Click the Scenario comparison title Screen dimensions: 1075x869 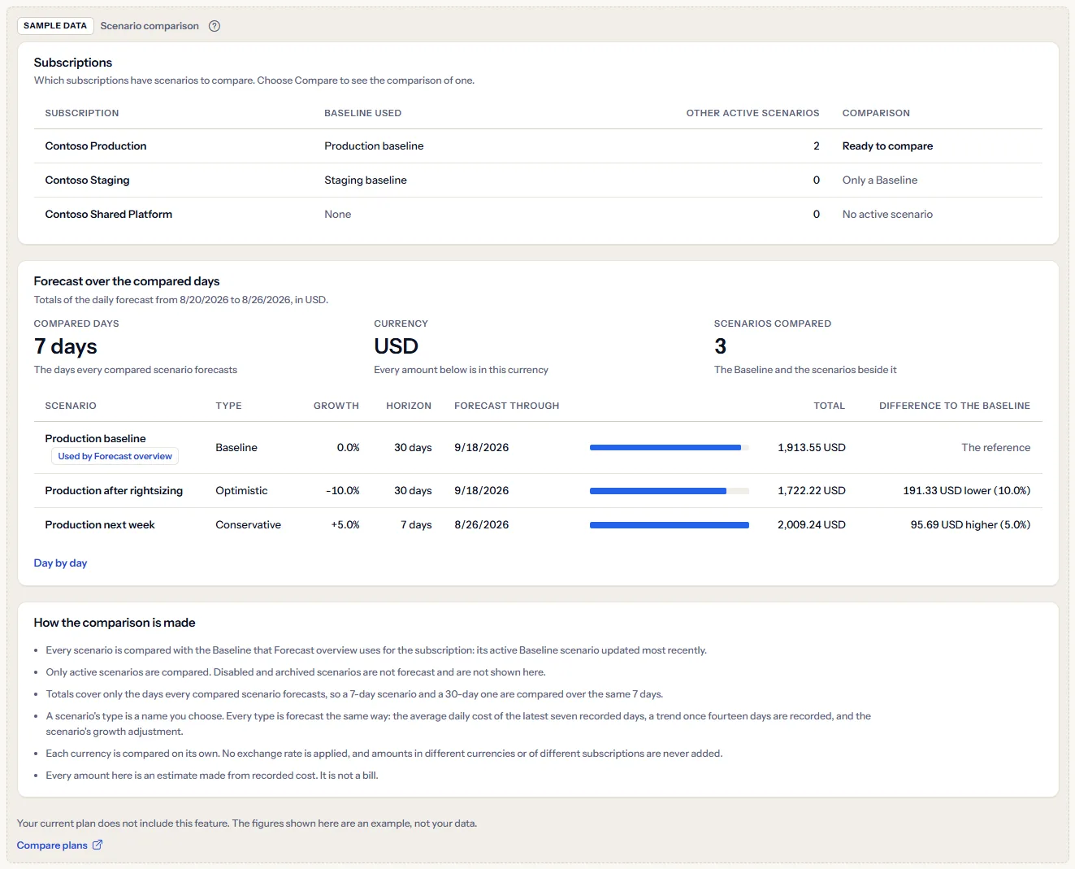pyautogui.click(x=150, y=26)
